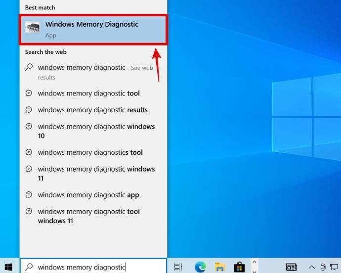
Task: Select 'windows memory diagnostic app' suggestion
Action: (93, 195)
